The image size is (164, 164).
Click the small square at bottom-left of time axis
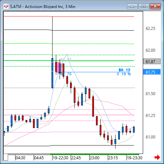click(x=6, y=157)
